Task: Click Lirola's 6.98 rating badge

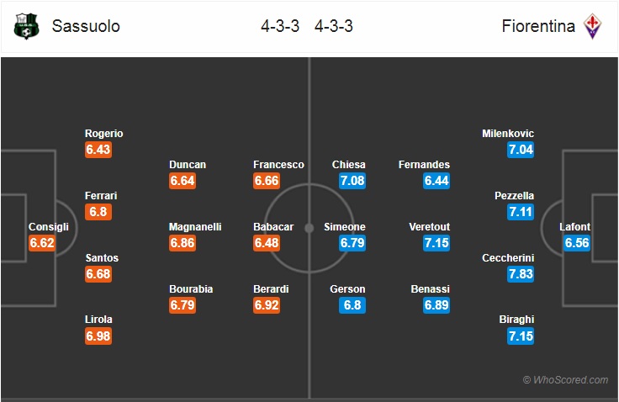Action: pyautogui.click(x=98, y=336)
